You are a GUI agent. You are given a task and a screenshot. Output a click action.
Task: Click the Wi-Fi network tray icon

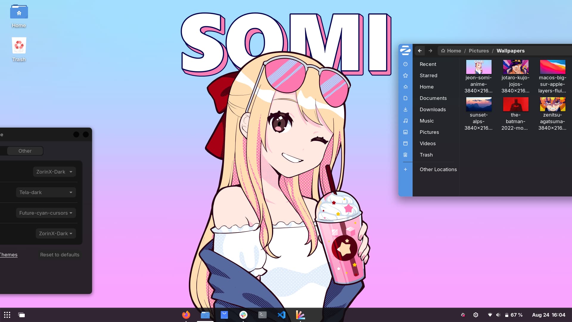490,315
